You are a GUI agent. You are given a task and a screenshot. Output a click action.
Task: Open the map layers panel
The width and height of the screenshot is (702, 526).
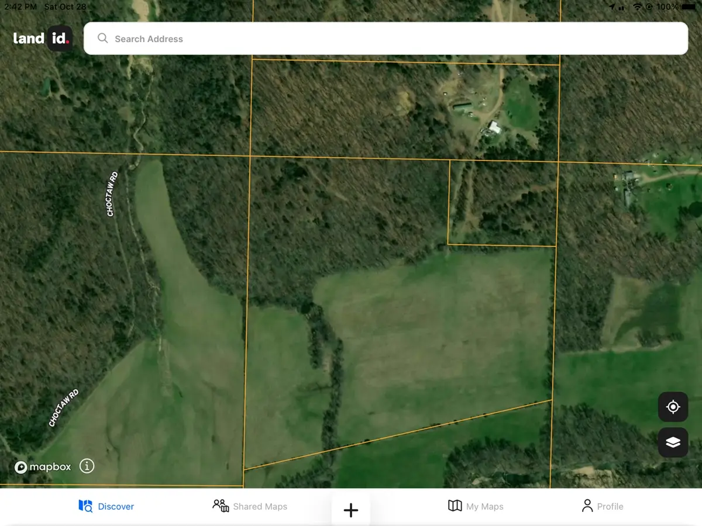tap(673, 442)
